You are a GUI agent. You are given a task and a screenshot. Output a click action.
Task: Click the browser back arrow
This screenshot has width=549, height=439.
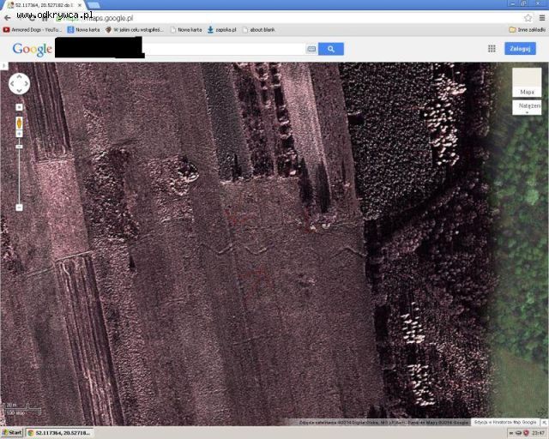(7, 18)
